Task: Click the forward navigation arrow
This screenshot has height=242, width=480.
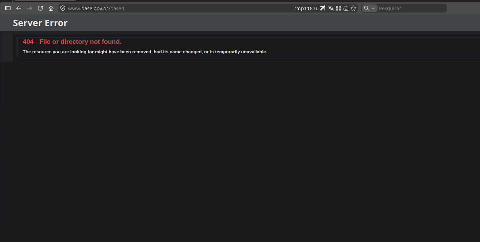Action: [x=30, y=8]
